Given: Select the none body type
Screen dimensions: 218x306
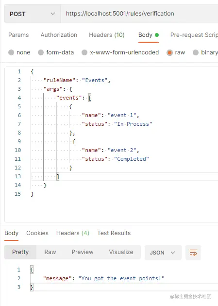Looking at the screenshot, I should [19, 52].
